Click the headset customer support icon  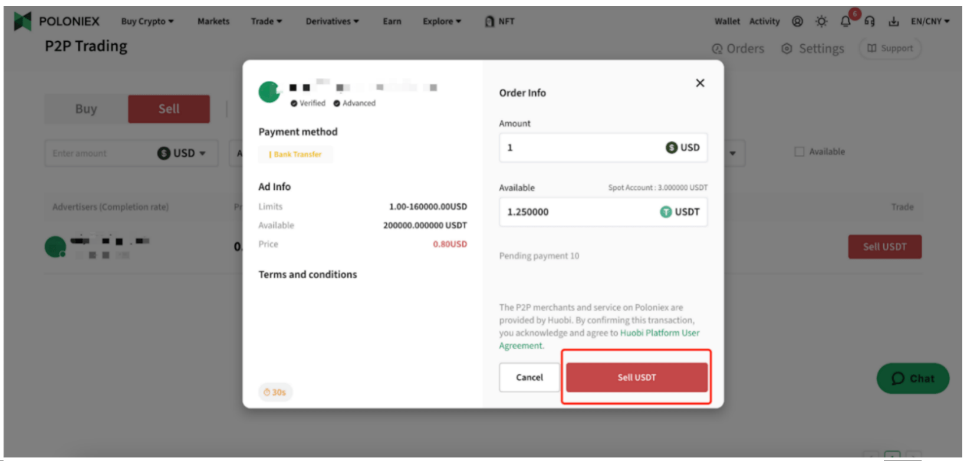click(x=870, y=21)
